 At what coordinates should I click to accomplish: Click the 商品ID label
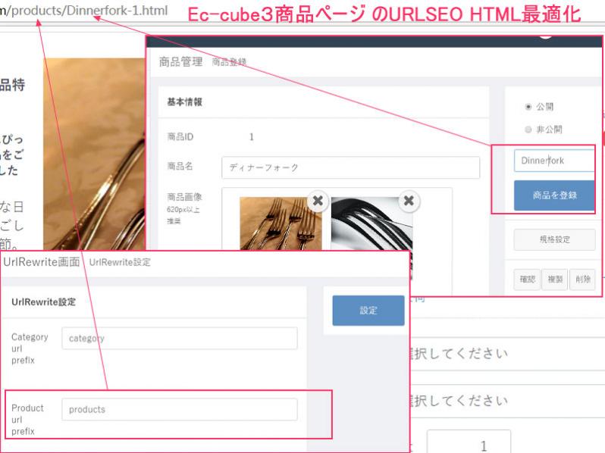click(x=180, y=137)
